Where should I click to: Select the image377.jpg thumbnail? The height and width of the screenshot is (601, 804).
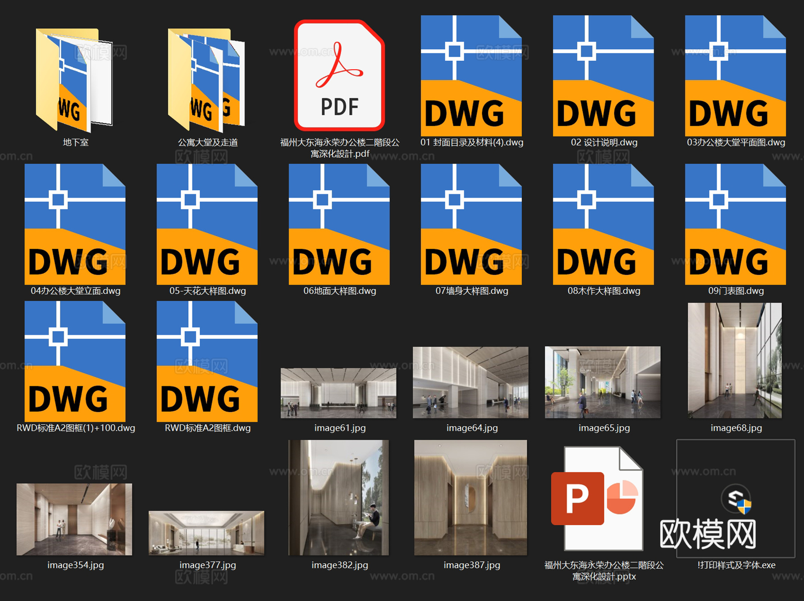(206, 533)
